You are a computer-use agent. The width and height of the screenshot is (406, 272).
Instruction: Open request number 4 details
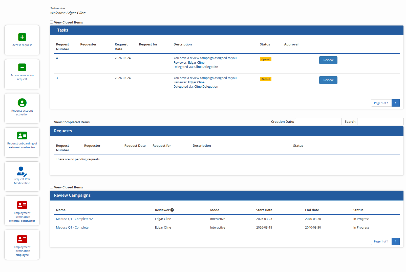pos(57,58)
